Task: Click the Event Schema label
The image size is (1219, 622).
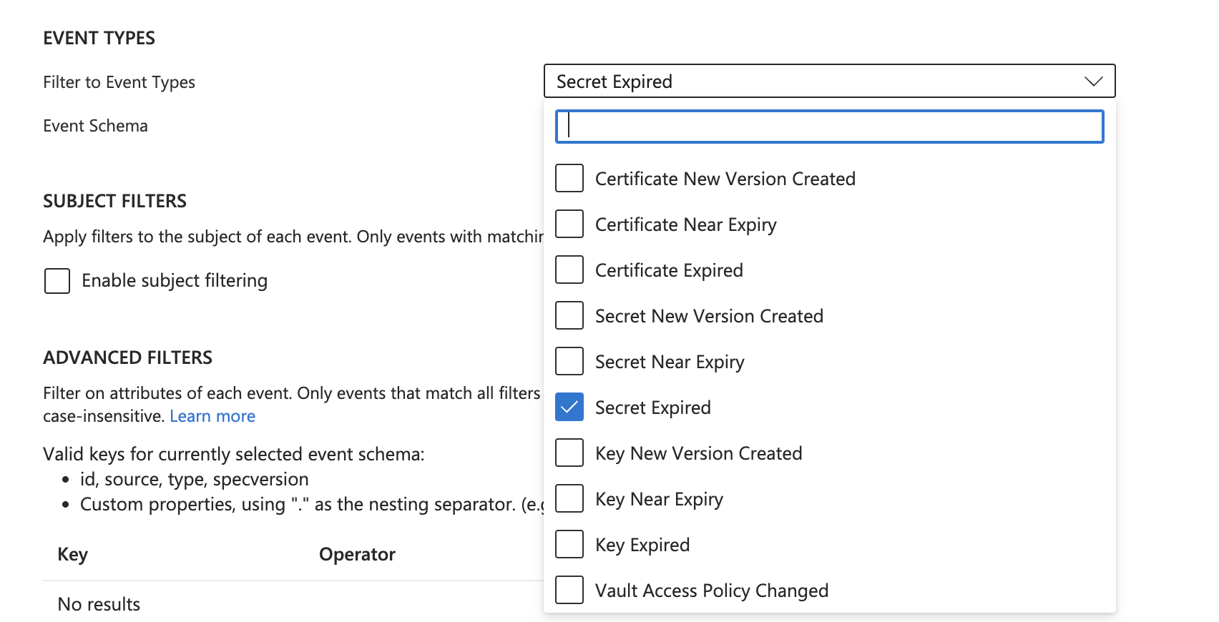Action: (95, 126)
